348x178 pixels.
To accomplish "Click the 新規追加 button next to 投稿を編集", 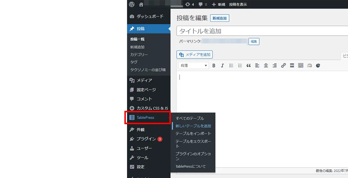I will (220, 18).
